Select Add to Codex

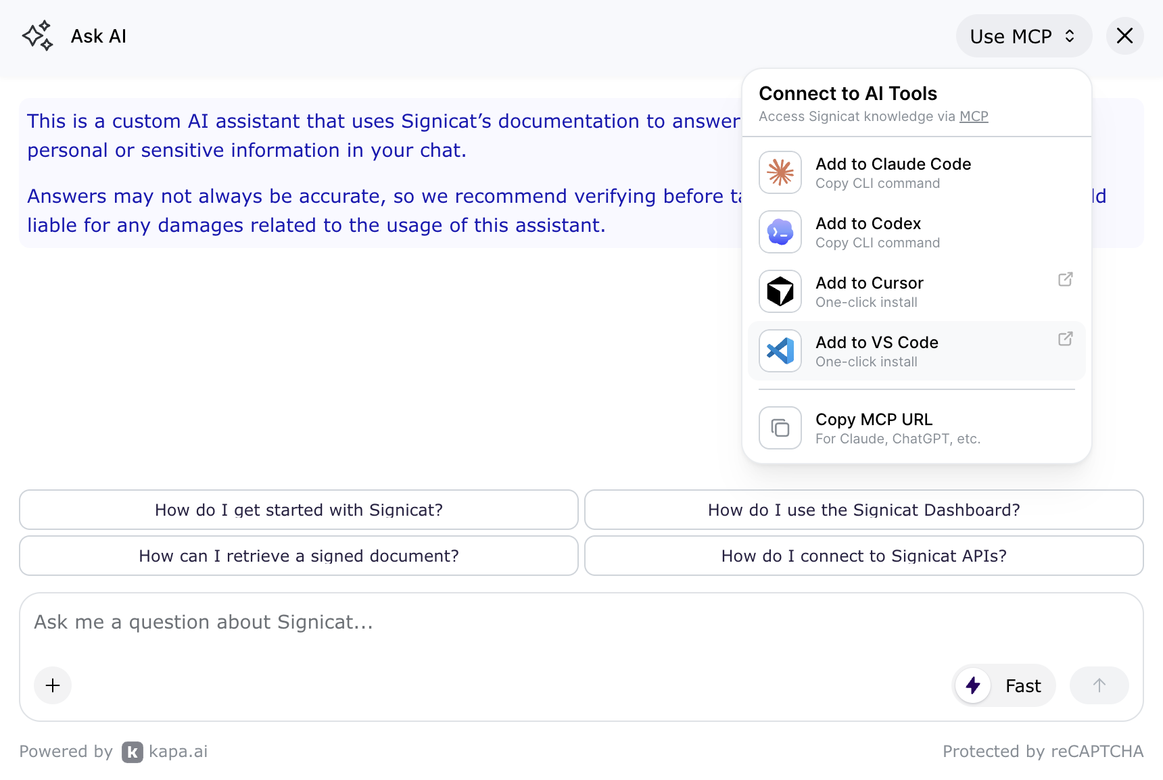916,232
